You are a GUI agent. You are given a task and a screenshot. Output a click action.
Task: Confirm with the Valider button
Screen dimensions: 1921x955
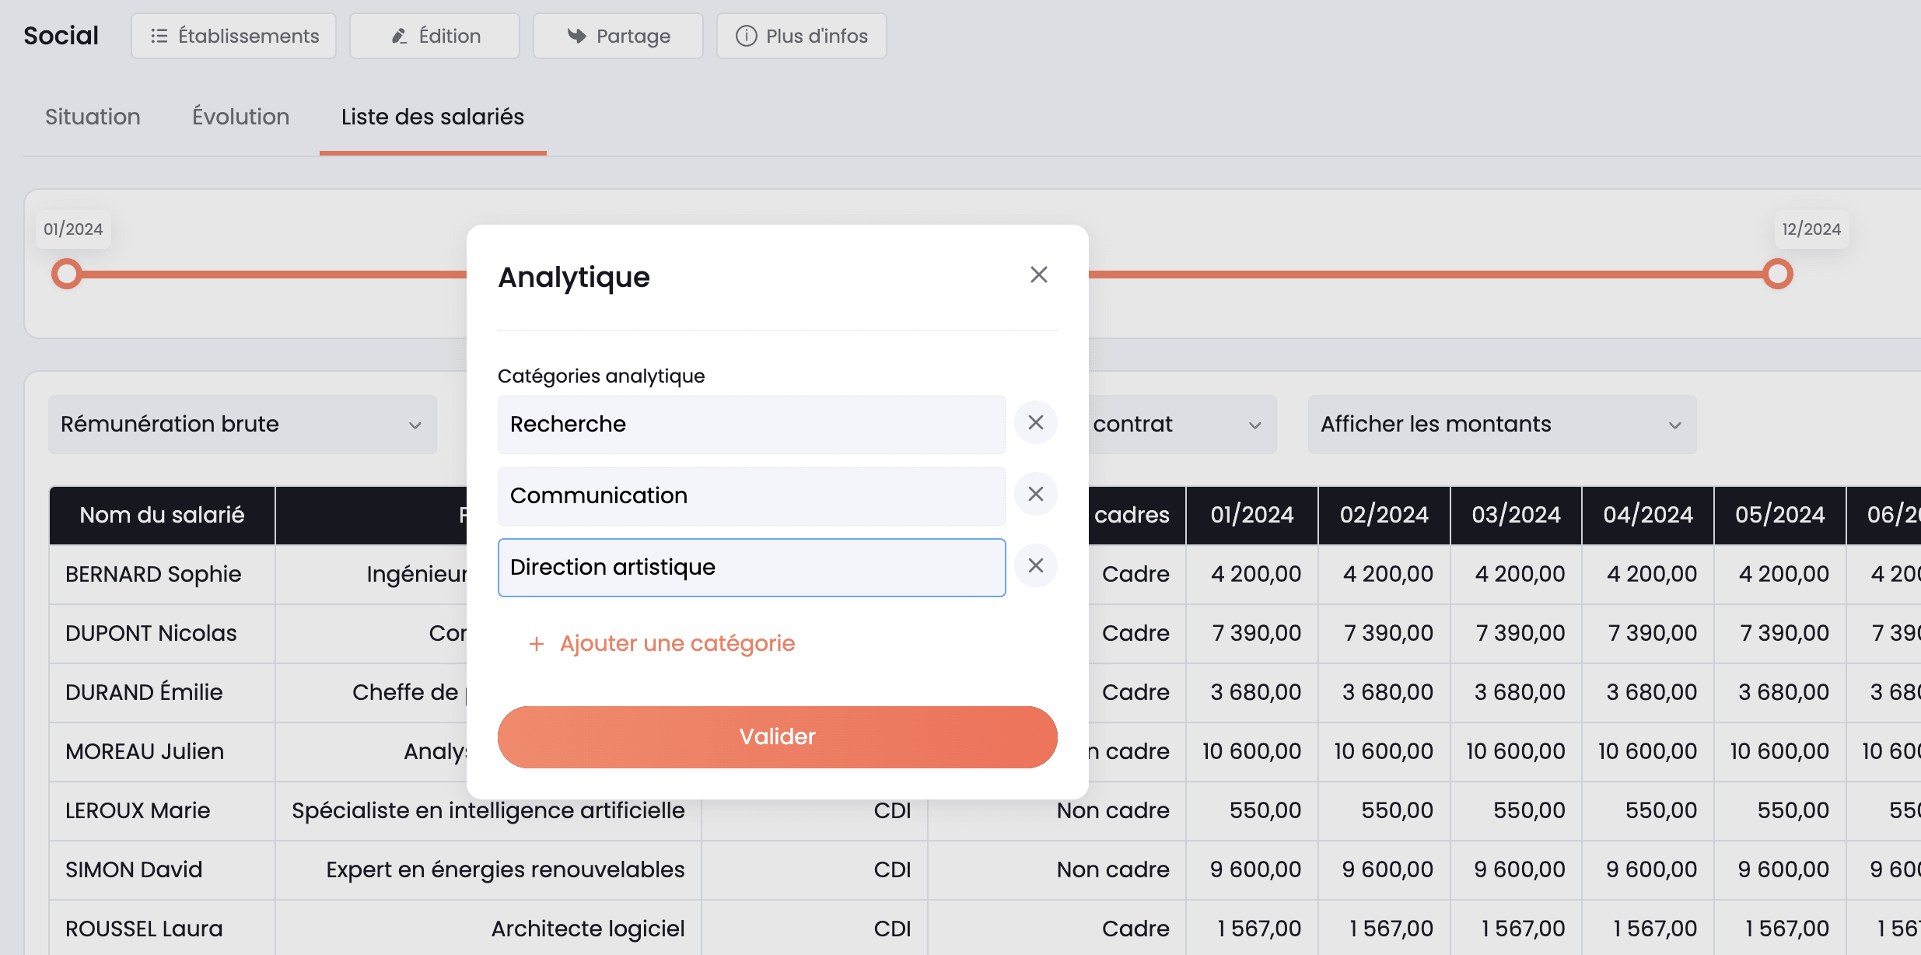point(778,736)
